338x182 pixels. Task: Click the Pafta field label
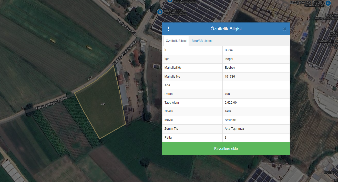click(168, 137)
